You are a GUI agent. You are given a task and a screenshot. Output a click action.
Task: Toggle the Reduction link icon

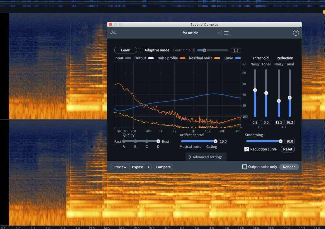pyautogui.click(x=284, y=127)
